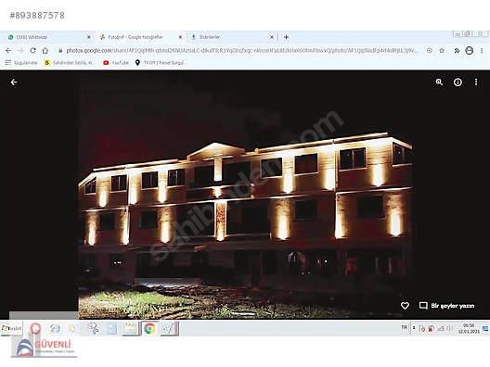Open the YouTube bookmark
Screen dimensions: 490x367
tap(116, 63)
